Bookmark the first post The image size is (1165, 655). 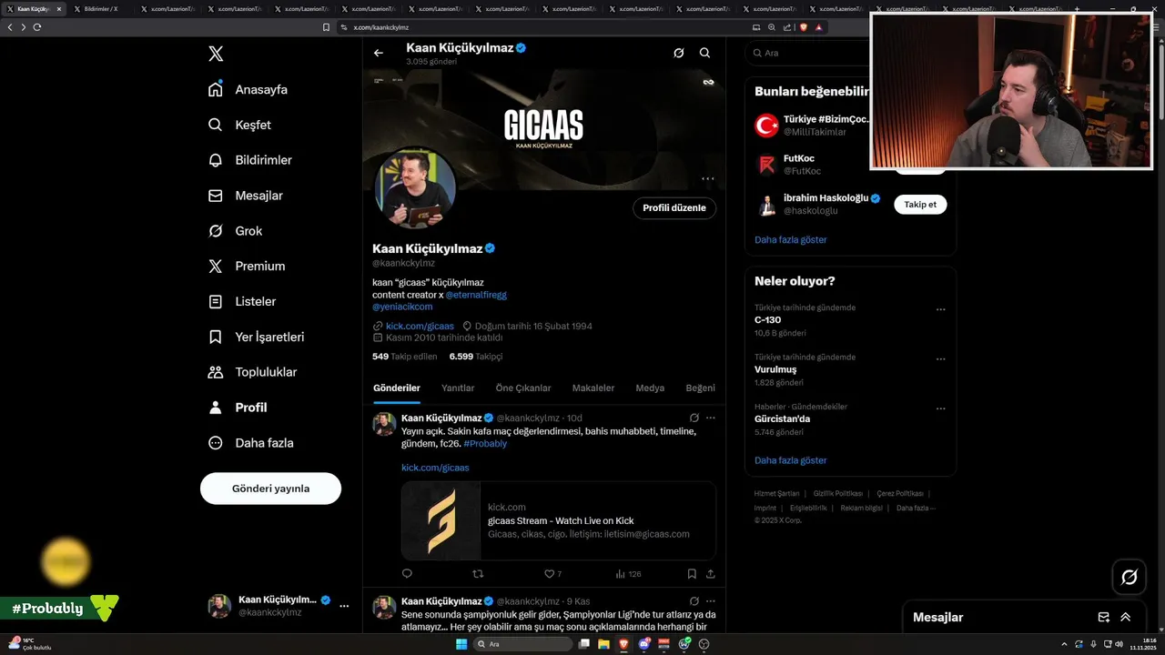coord(692,574)
